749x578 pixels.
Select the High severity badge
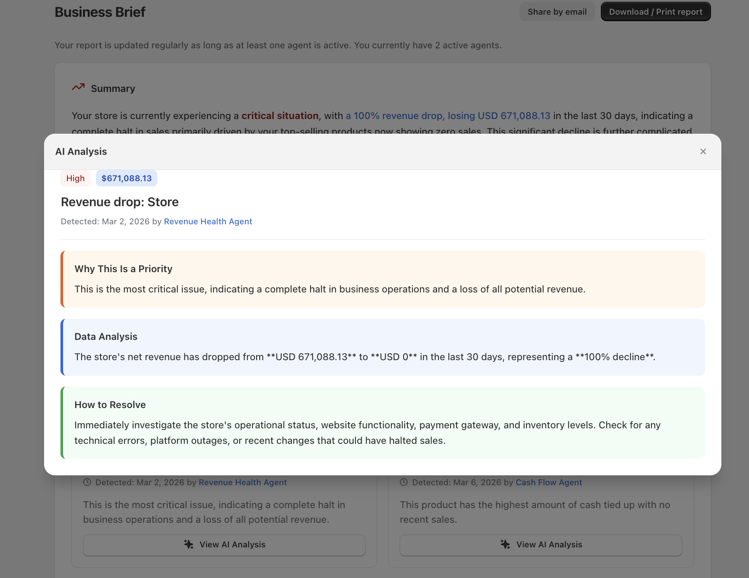75,178
